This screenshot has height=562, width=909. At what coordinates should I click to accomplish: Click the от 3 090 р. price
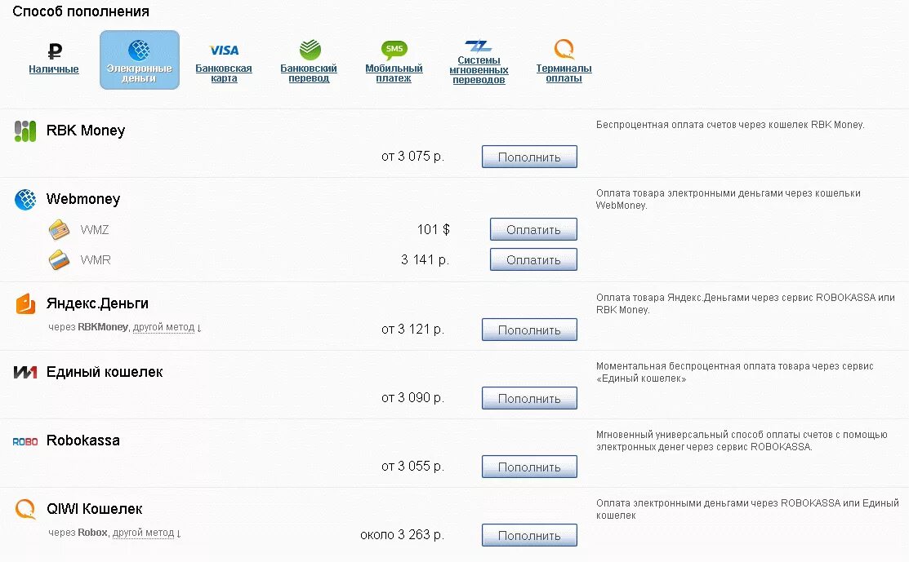pos(412,397)
